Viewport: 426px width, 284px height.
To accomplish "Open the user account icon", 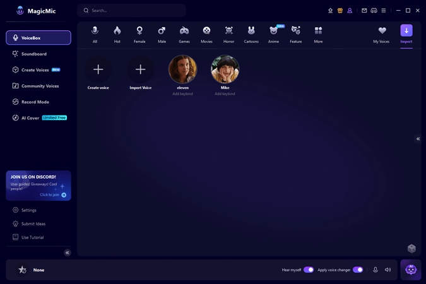I will 350,11.
